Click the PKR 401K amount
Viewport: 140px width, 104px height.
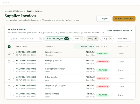90,69
